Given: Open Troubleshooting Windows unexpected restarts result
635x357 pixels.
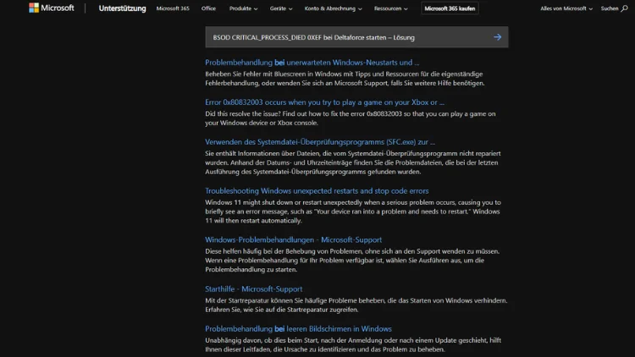Looking at the screenshot, I should tap(317, 190).
